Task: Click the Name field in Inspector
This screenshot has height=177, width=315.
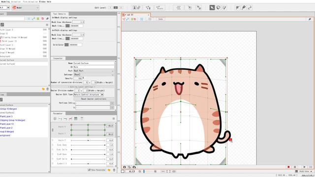Action: click(94, 63)
